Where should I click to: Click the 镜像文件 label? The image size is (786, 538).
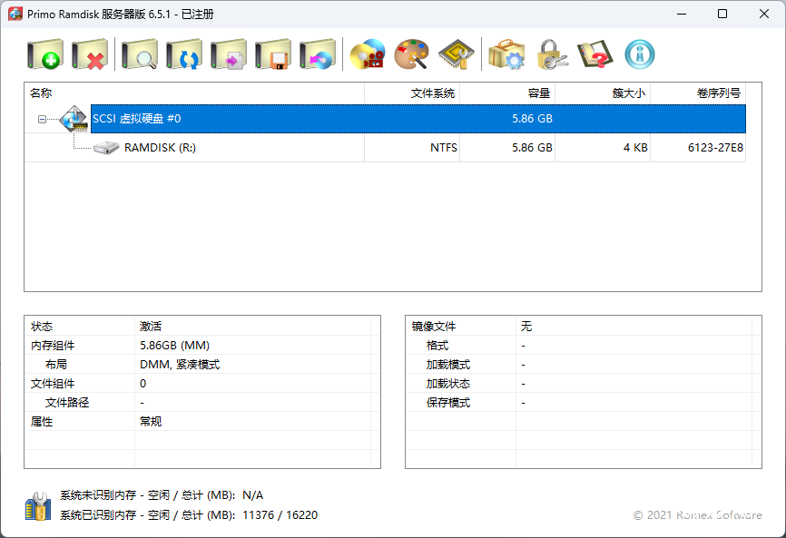click(434, 327)
